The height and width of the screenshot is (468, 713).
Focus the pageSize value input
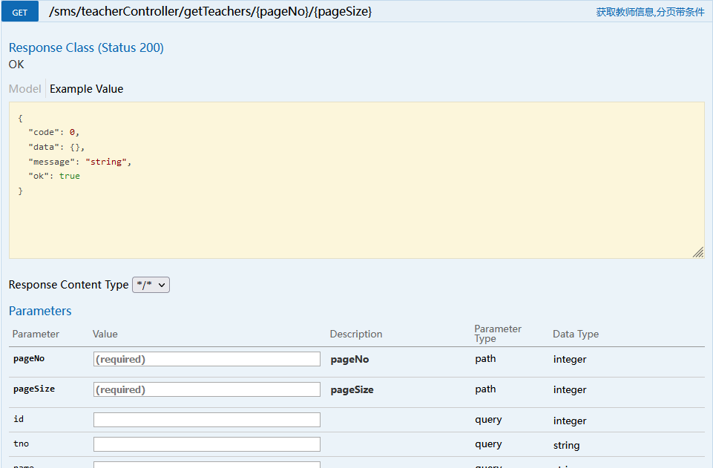[207, 389]
